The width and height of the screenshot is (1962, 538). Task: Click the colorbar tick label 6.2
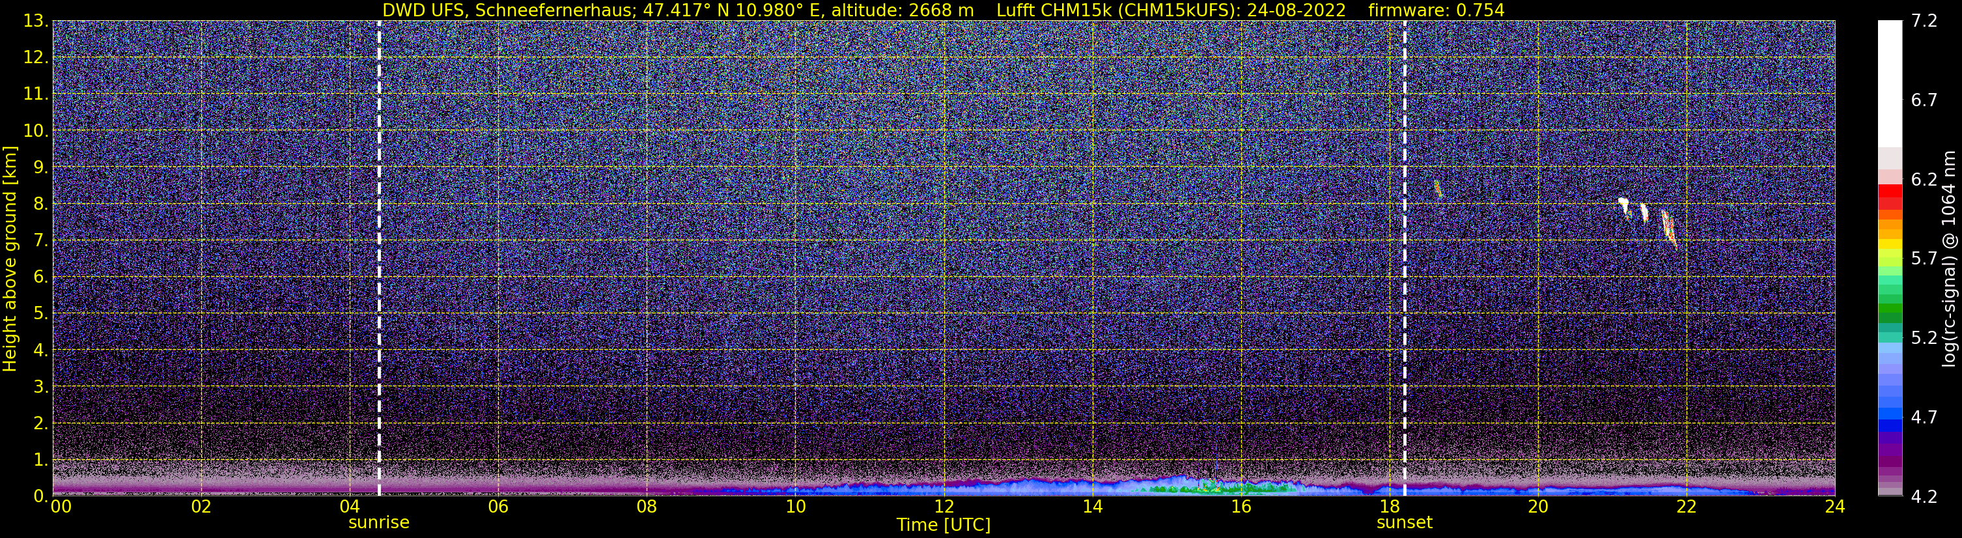tap(1924, 180)
